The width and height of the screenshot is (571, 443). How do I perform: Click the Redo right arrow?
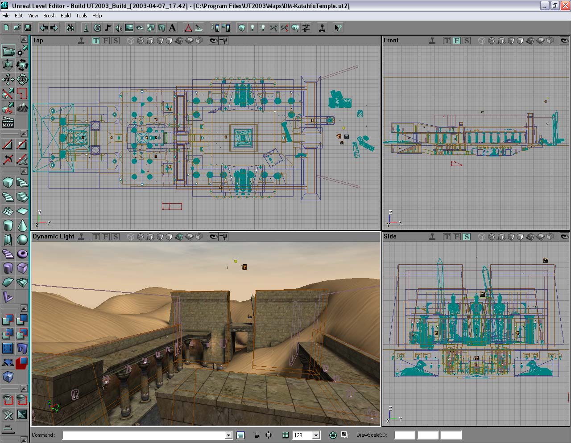pyautogui.click(x=54, y=28)
